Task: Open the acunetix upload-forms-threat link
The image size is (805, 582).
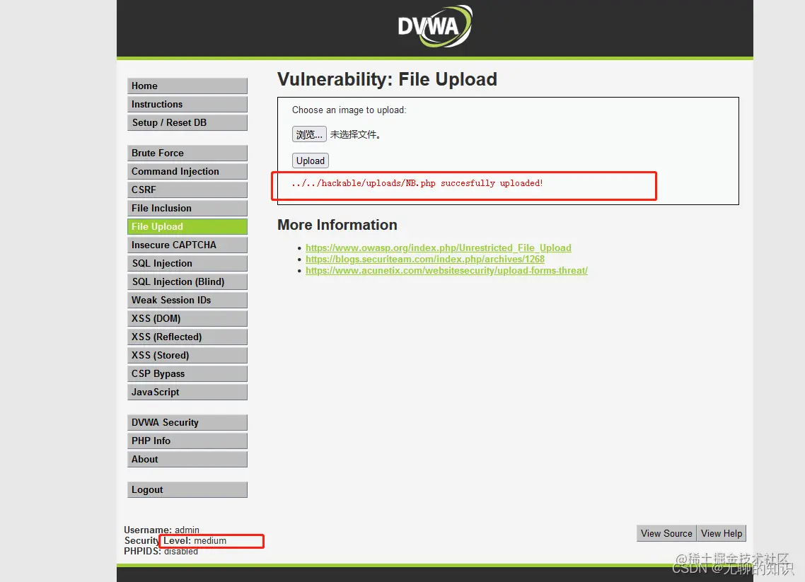Action: coord(446,270)
